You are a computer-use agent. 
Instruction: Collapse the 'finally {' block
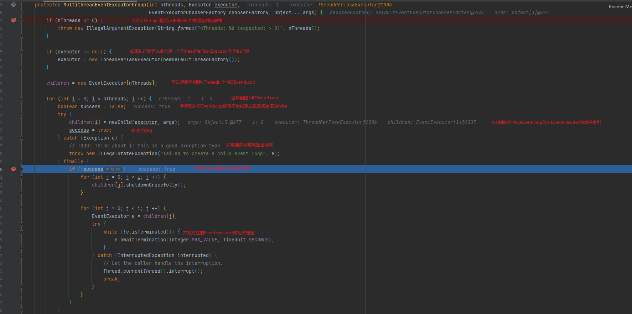21,161
